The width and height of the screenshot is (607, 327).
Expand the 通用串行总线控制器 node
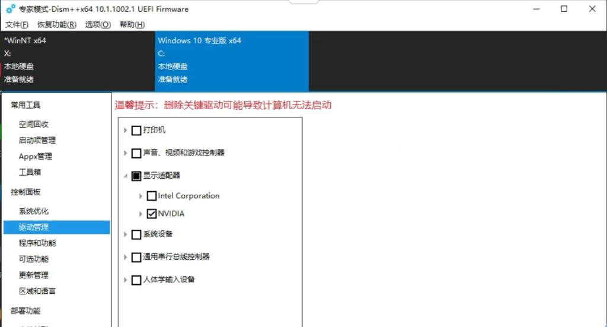click(x=126, y=257)
